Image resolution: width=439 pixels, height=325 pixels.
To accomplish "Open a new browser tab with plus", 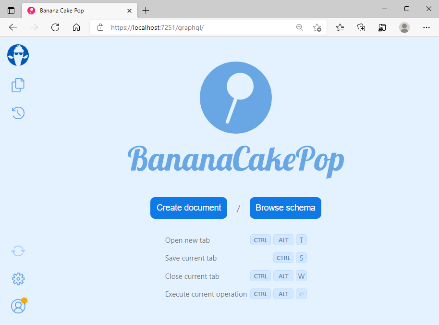I will pyautogui.click(x=146, y=11).
